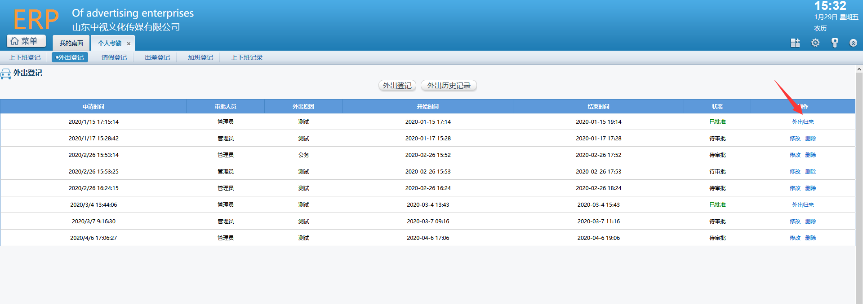
Task: Open the 上下班记录 submenu
Action: (247, 57)
